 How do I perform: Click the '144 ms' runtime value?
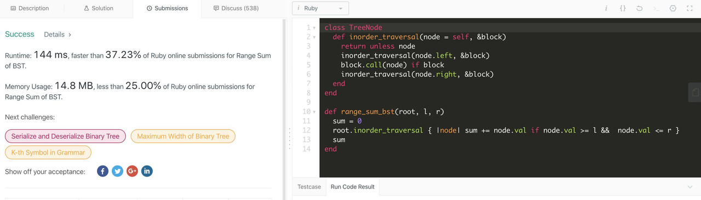[50, 55]
